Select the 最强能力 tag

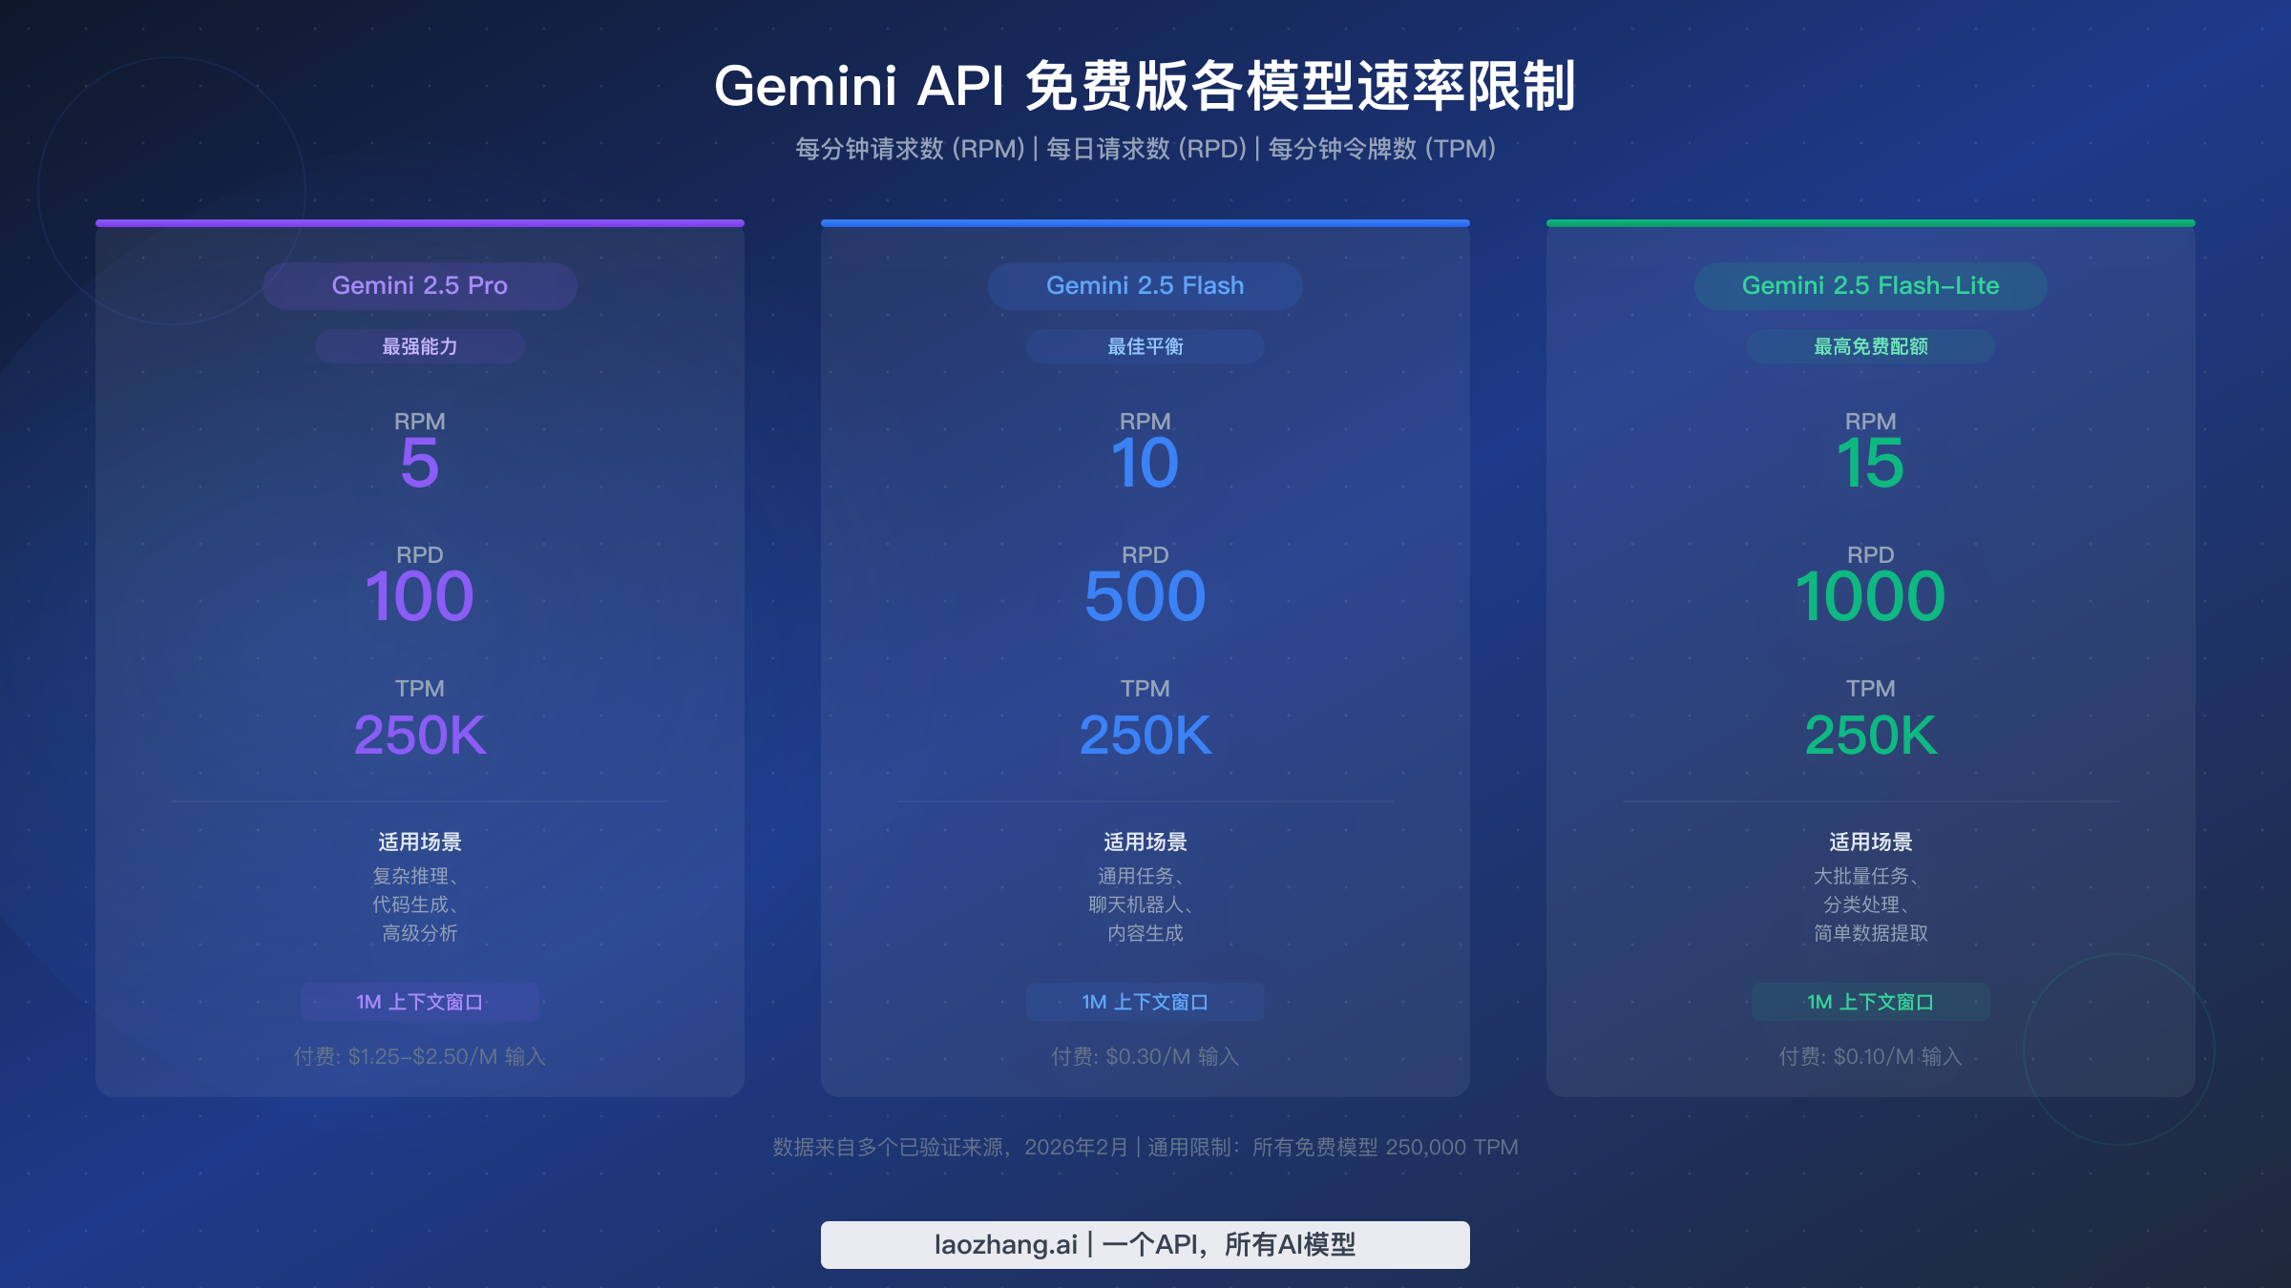click(419, 346)
